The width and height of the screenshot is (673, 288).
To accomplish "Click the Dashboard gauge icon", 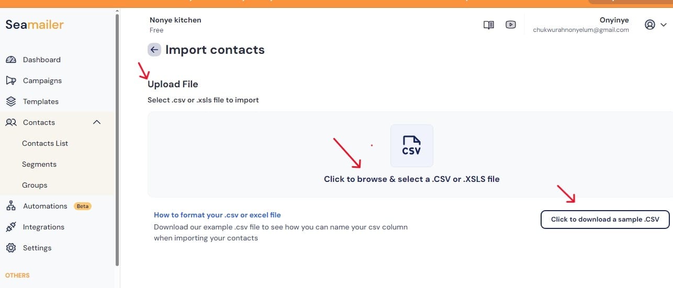I will pyautogui.click(x=11, y=60).
